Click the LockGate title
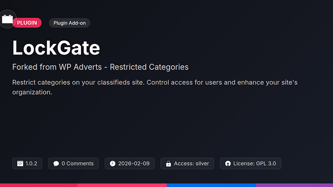 [x=56, y=48]
